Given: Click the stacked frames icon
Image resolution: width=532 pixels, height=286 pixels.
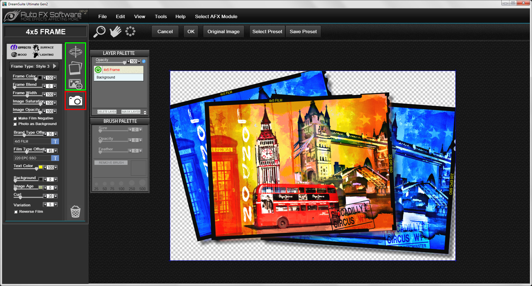Looking at the screenshot, I should (75, 68).
